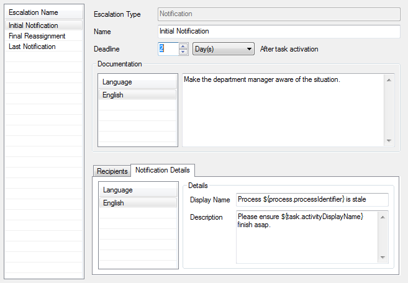
Task: Increase deadline value with up arrow
Action: (x=183, y=45)
